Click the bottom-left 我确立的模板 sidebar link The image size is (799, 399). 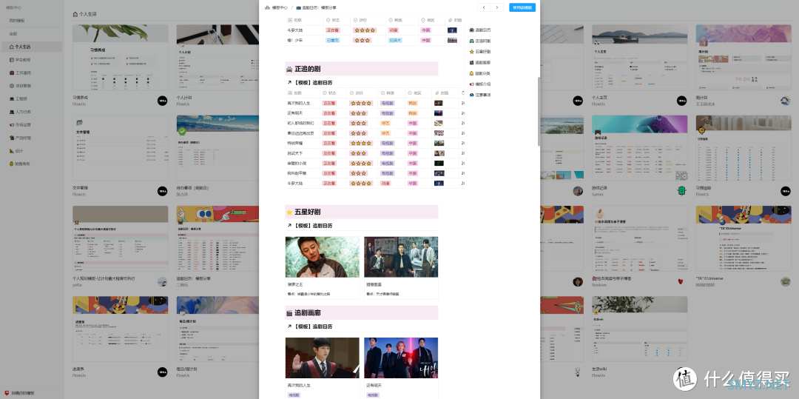point(20,393)
